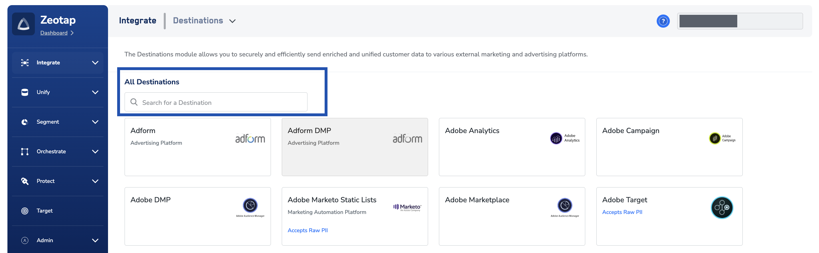Screen dimensions: 819x253
Task: Click Accepts Raw PII link on Adobe Target
Action: coord(622,212)
